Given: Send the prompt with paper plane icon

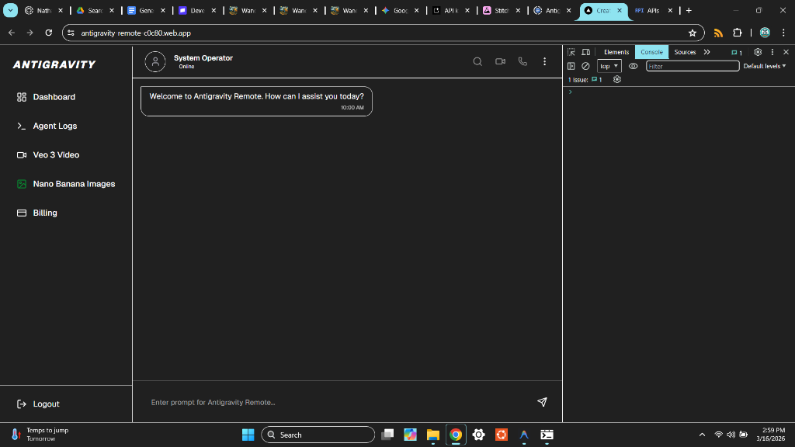Looking at the screenshot, I should pos(542,402).
